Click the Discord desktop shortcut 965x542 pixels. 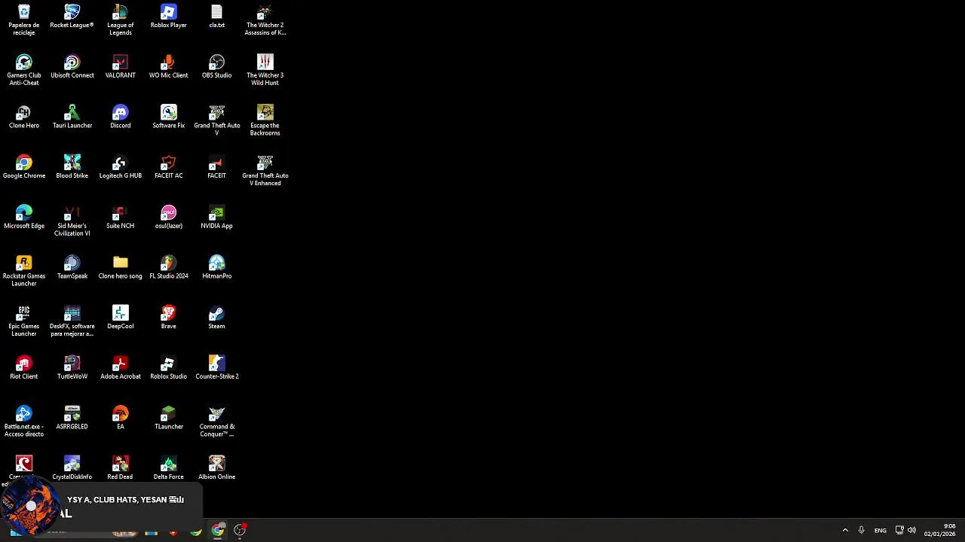click(121, 117)
